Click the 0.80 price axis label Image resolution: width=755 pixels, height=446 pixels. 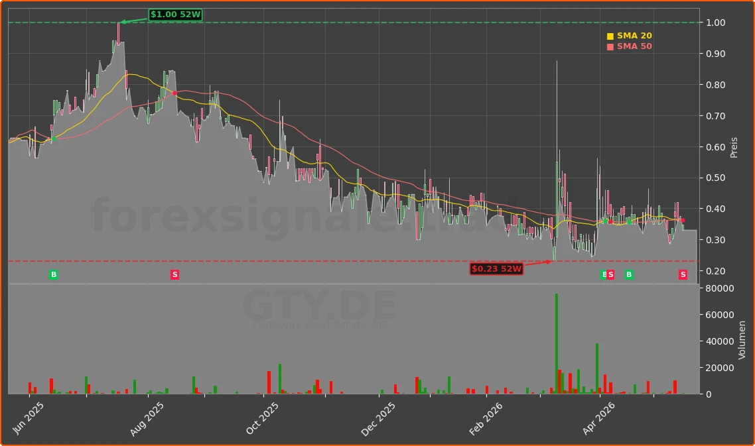715,85
